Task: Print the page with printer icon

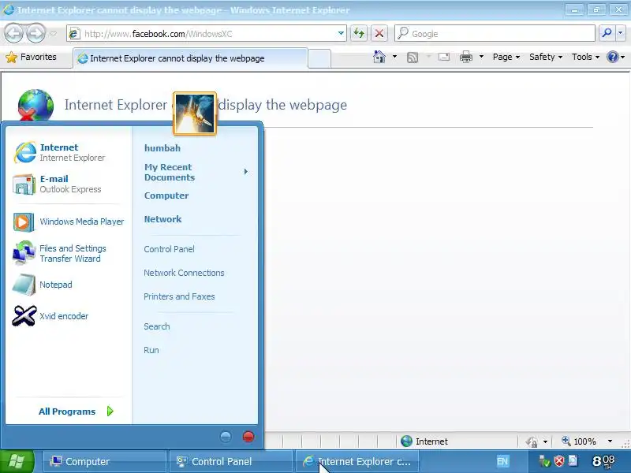Action: (x=465, y=57)
